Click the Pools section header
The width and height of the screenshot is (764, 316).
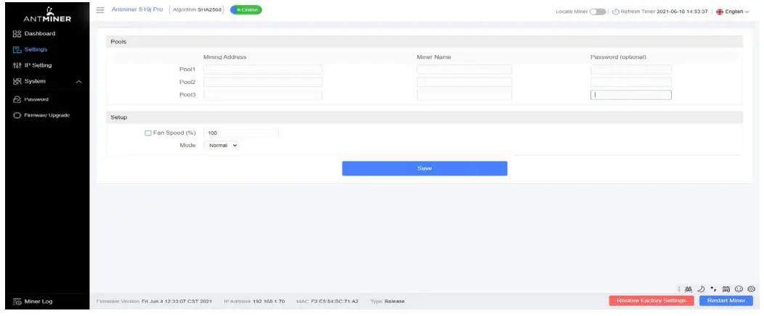tap(424, 42)
